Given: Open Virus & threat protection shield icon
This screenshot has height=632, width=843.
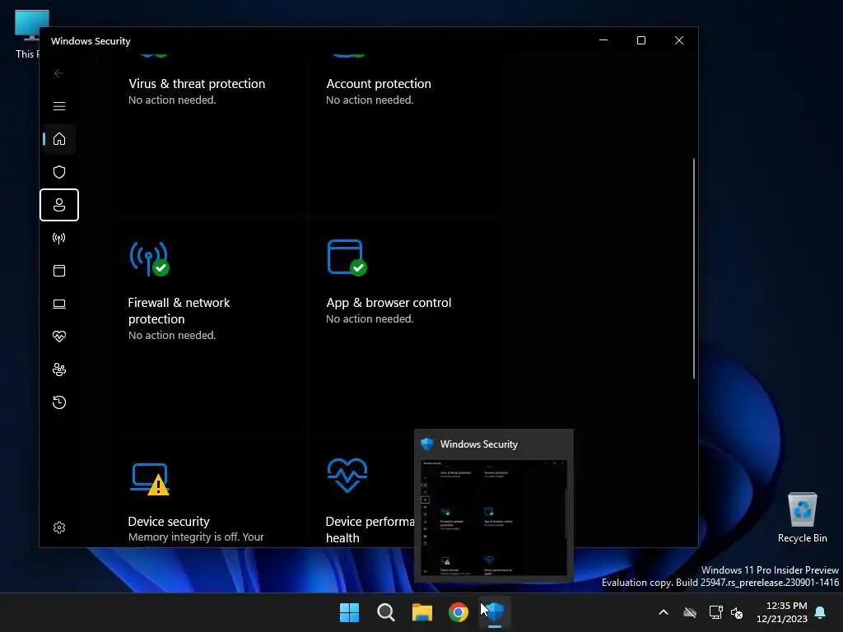Looking at the screenshot, I should 59,172.
